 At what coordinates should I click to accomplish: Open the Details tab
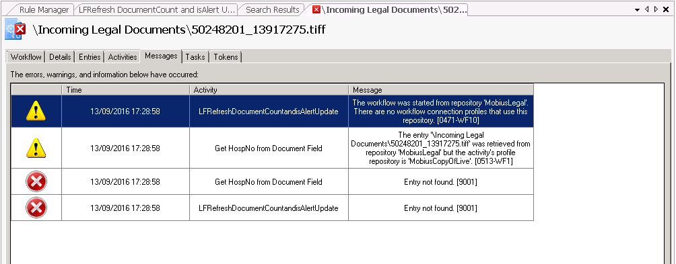60,56
